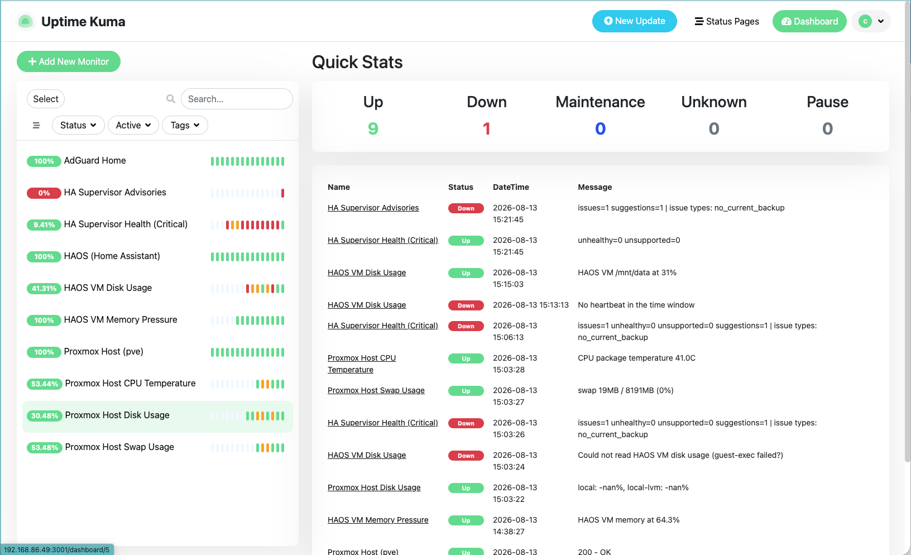The image size is (911, 555).
Task: Click HA Supervisor Health heartbeat bar
Action: coord(247,225)
